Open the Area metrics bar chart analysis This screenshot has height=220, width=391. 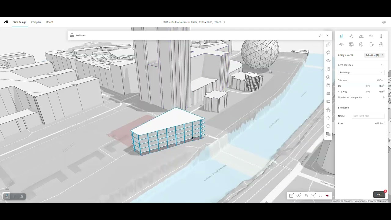click(341, 36)
